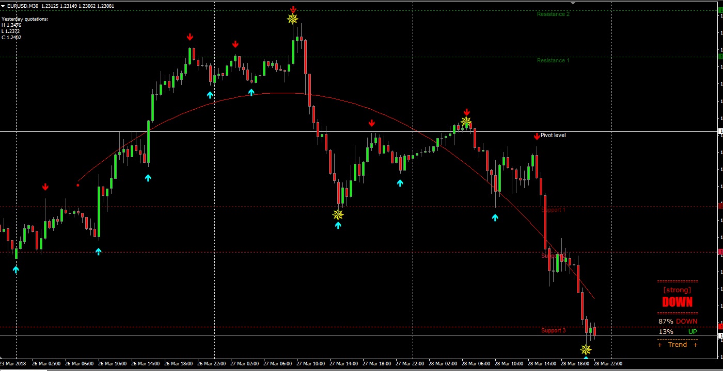Click the red down arrow just before 27 Mar 02:00

235,44
